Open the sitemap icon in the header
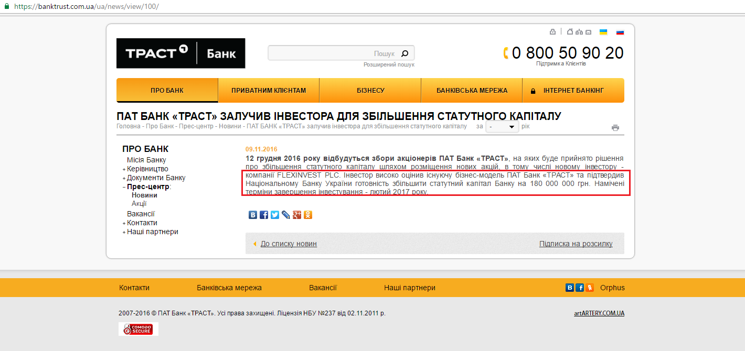The height and width of the screenshot is (351, 745). point(579,32)
